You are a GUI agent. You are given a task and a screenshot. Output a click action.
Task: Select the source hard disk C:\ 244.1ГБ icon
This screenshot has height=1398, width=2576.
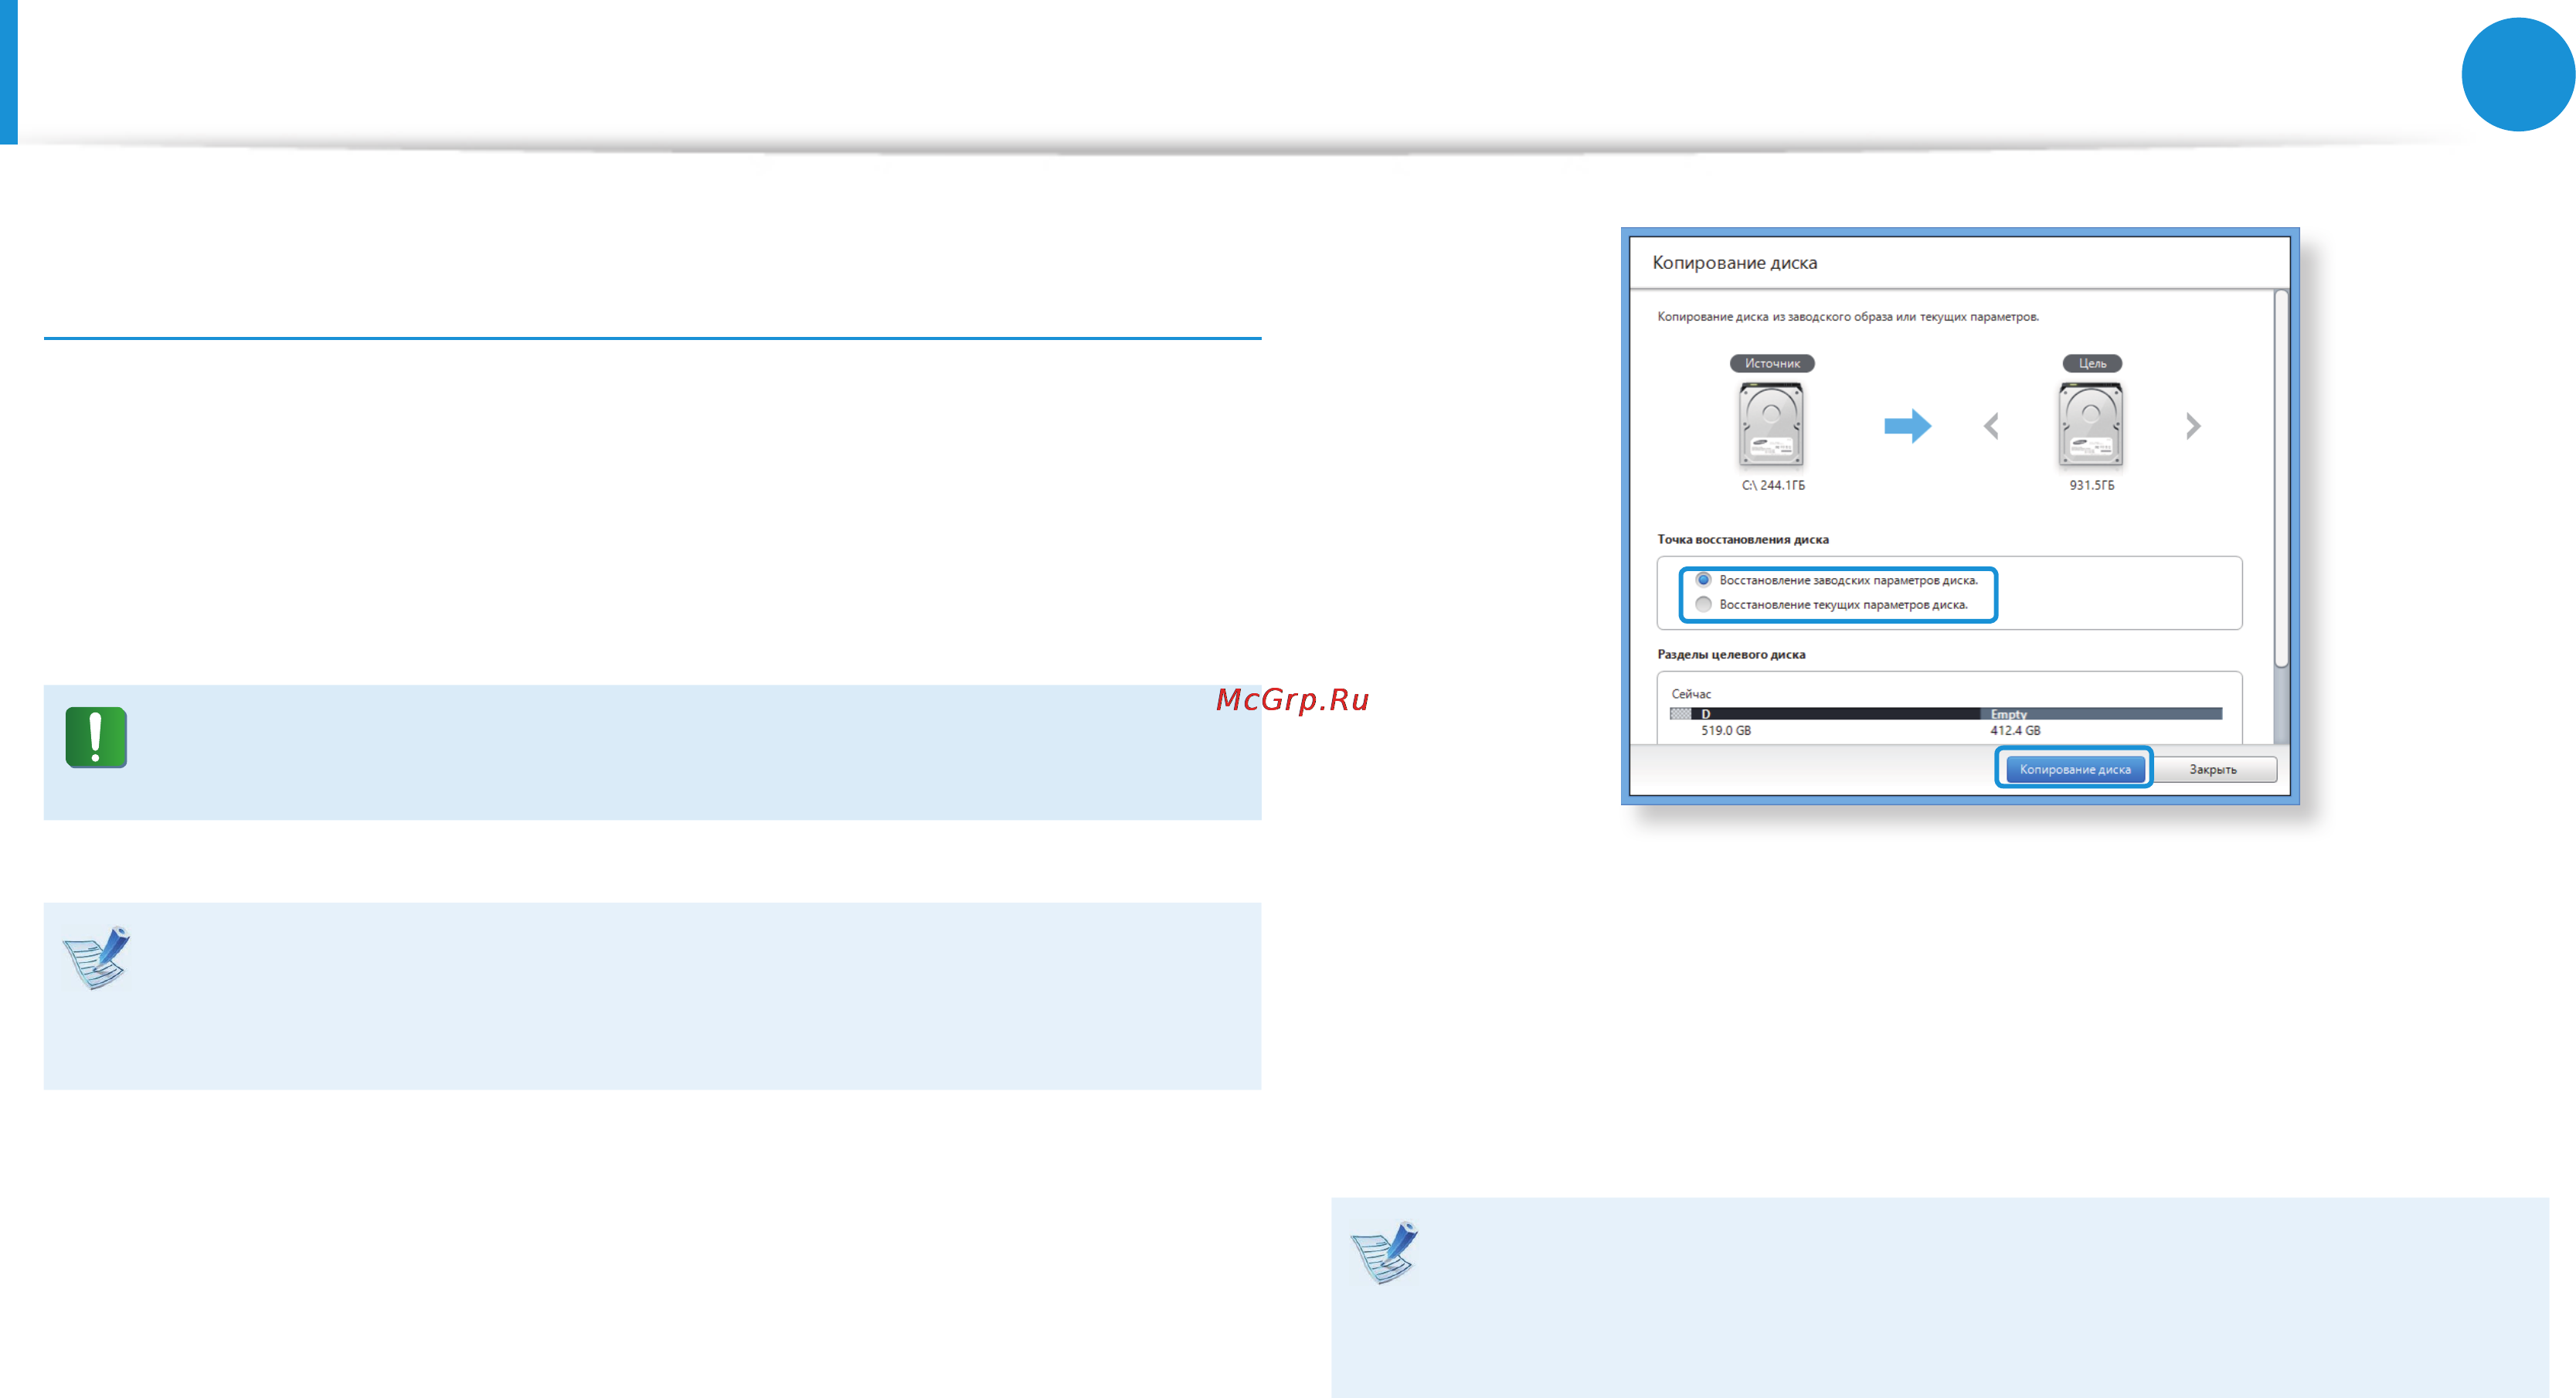[1771, 425]
